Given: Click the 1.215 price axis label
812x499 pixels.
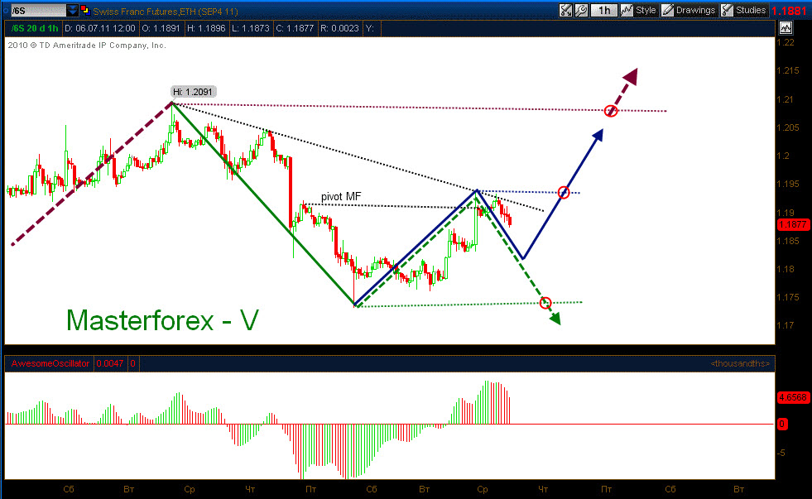Looking at the screenshot, I should pyautogui.click(x=788, y=71).
